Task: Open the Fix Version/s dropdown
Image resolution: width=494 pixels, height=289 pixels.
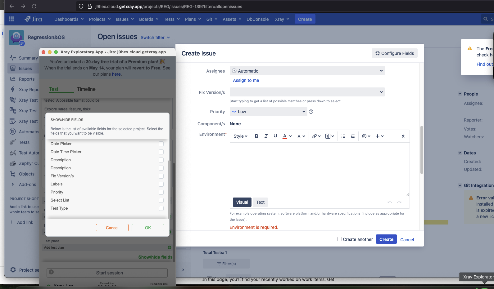Action: click(x=307, y=92)
